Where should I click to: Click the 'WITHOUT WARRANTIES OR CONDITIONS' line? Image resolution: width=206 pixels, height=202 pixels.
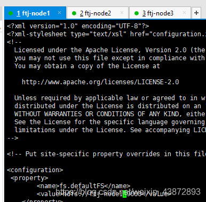(110, 114)
